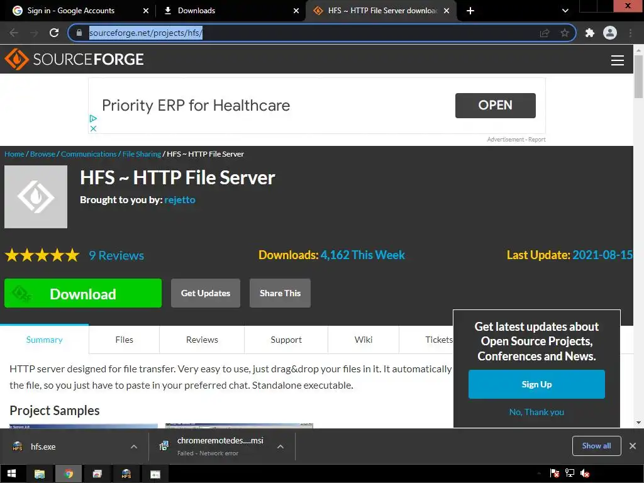This screenshot has height=483, width=644.
Task: Close the HFS browser tab
Action: [447, 11]
